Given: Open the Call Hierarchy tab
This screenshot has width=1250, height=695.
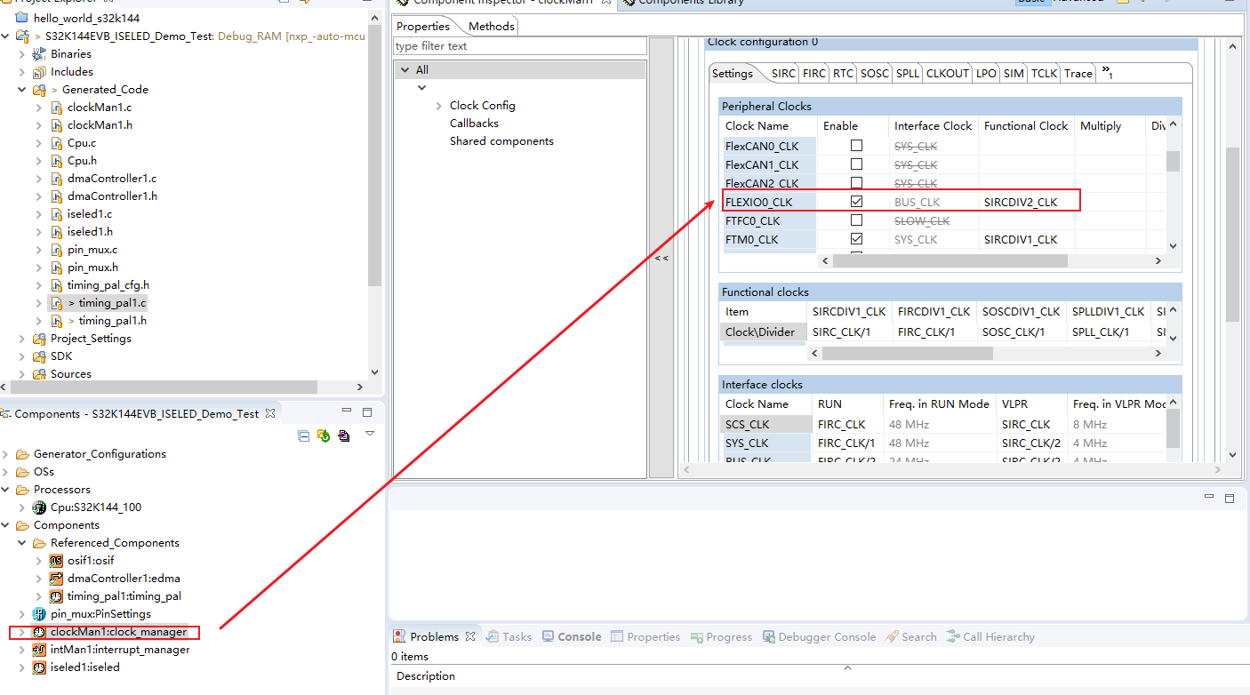Looking at the screenshot, I should point(990,637).
